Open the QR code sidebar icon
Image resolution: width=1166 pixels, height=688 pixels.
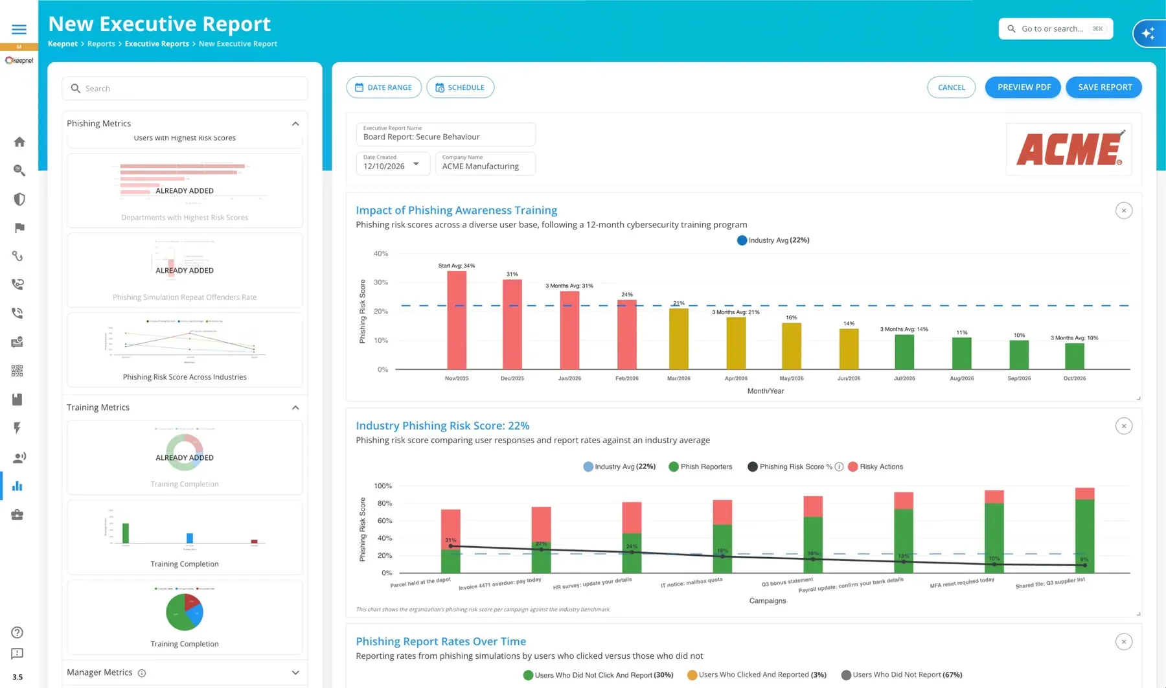17,371
